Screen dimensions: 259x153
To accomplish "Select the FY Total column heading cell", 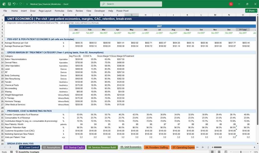I will [243, 30].
